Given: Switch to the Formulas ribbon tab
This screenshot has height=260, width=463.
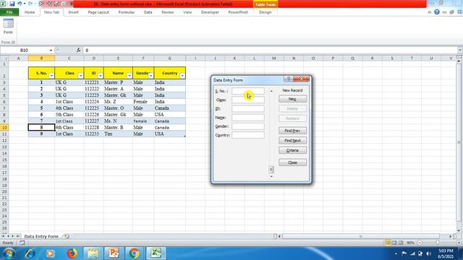Looking at the screenshot, I should click(127, 12).
